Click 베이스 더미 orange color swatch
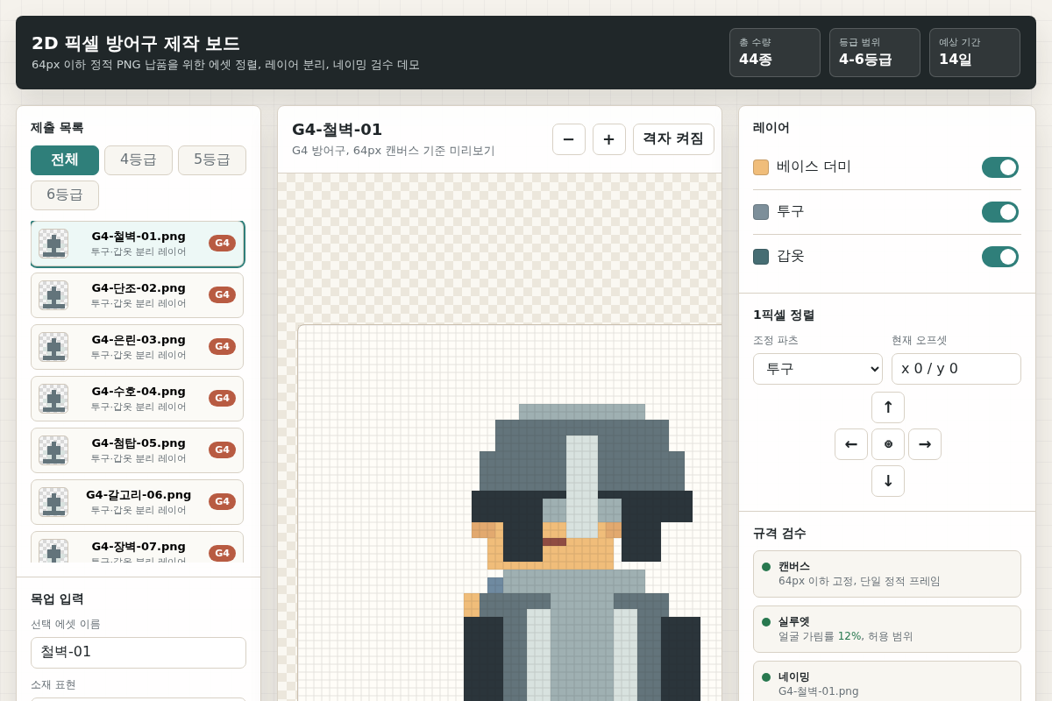 761,167
